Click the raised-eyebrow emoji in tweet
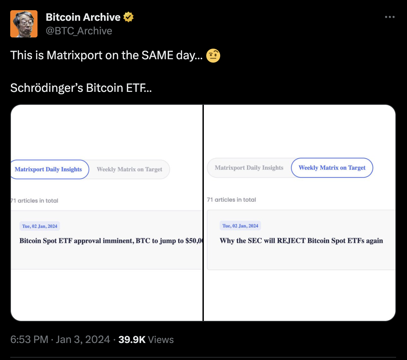 click(213, 55)
